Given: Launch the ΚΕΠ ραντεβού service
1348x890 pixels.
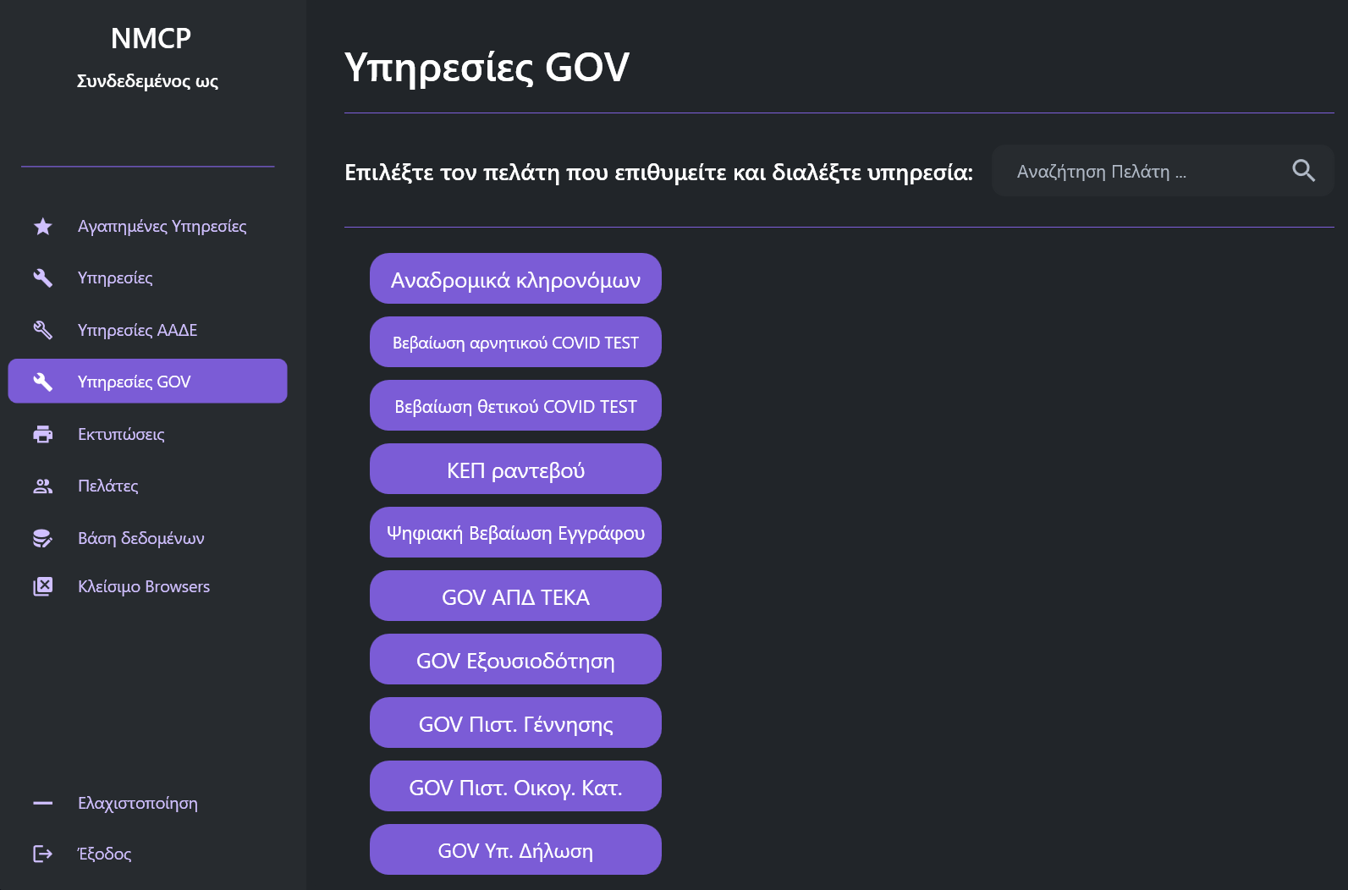Looking at the screenshot, I should [515, 470].
